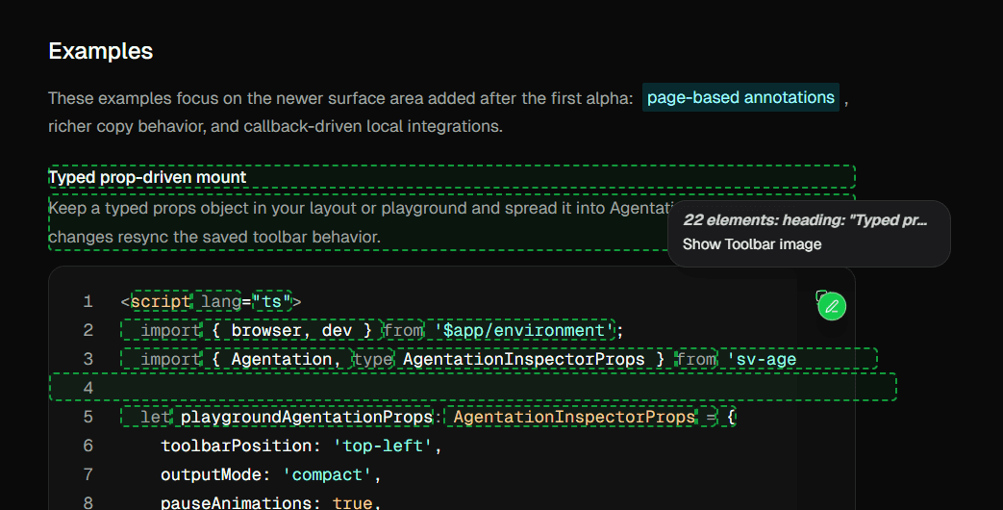Click the 'import' keyword on line 3
Viewport: 1003px width, 510px height.
pos(170,359)
